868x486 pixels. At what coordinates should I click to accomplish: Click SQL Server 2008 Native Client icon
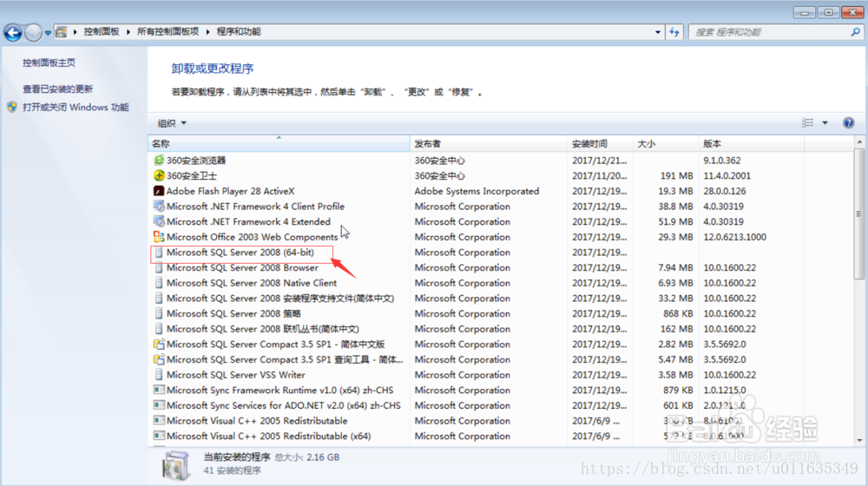click(159, 283)
